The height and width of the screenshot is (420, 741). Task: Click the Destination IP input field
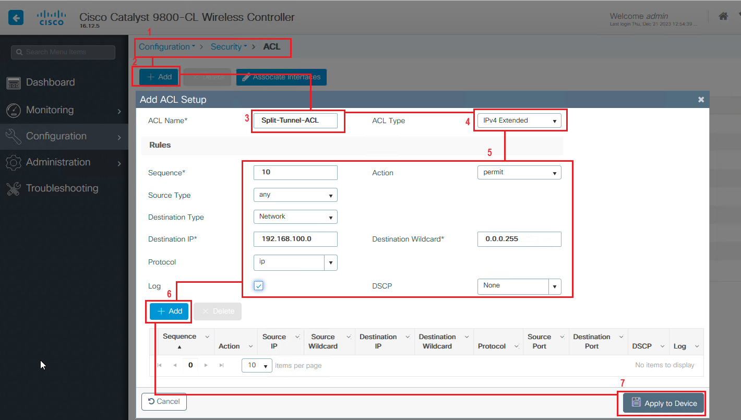295,239
